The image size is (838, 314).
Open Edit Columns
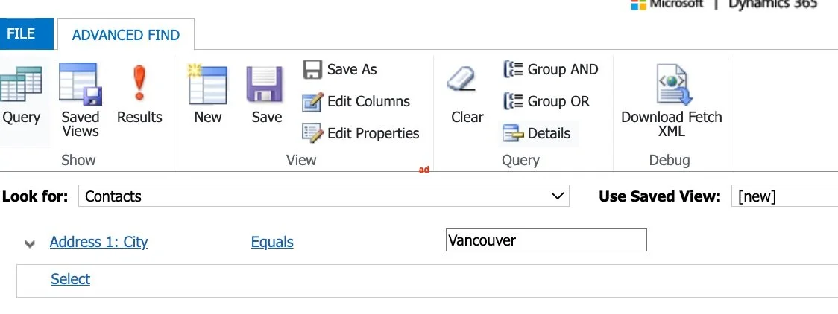[356, 101]
